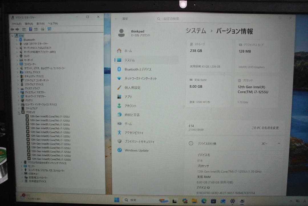Expand the キーボード category chevron
Image resolution: width=308 pixels, height=206 pixels.
[x=17, y=60]
